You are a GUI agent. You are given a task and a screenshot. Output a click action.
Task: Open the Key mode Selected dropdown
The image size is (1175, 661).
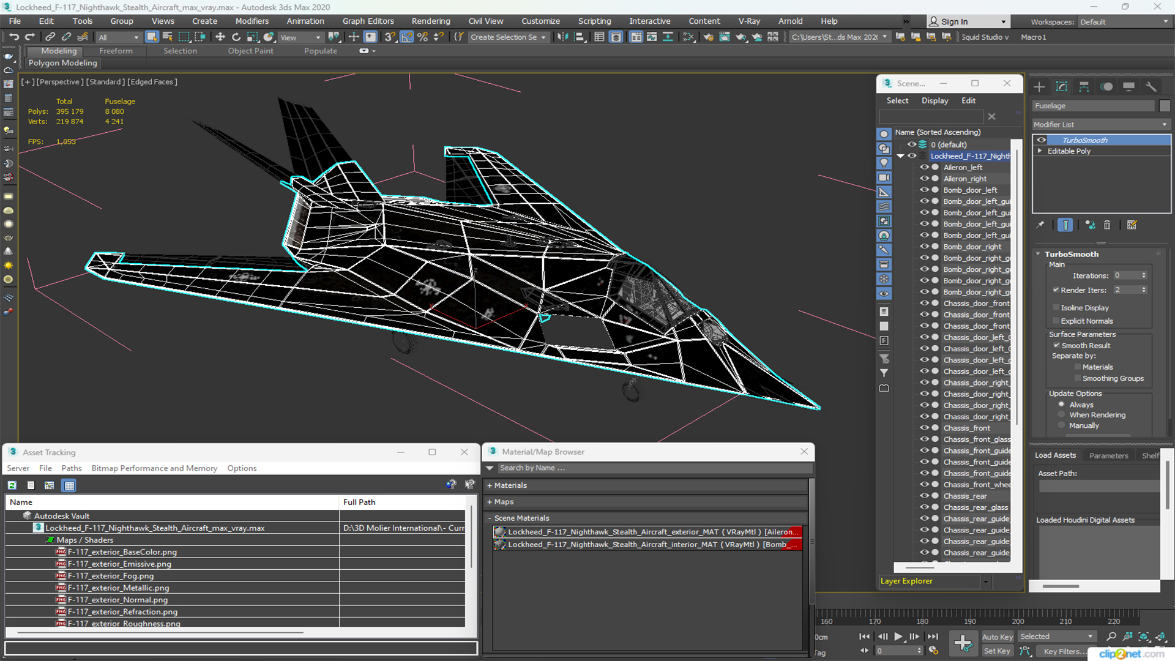click(1057, 637)
